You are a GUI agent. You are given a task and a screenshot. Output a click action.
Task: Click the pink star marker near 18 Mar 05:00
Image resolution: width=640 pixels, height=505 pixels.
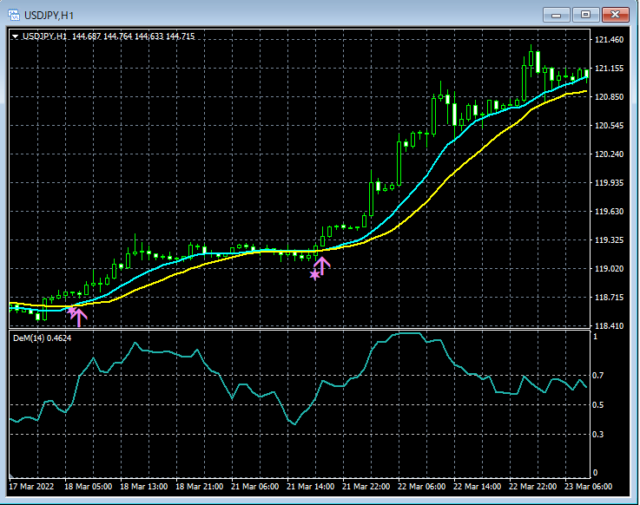click(72, 309)
